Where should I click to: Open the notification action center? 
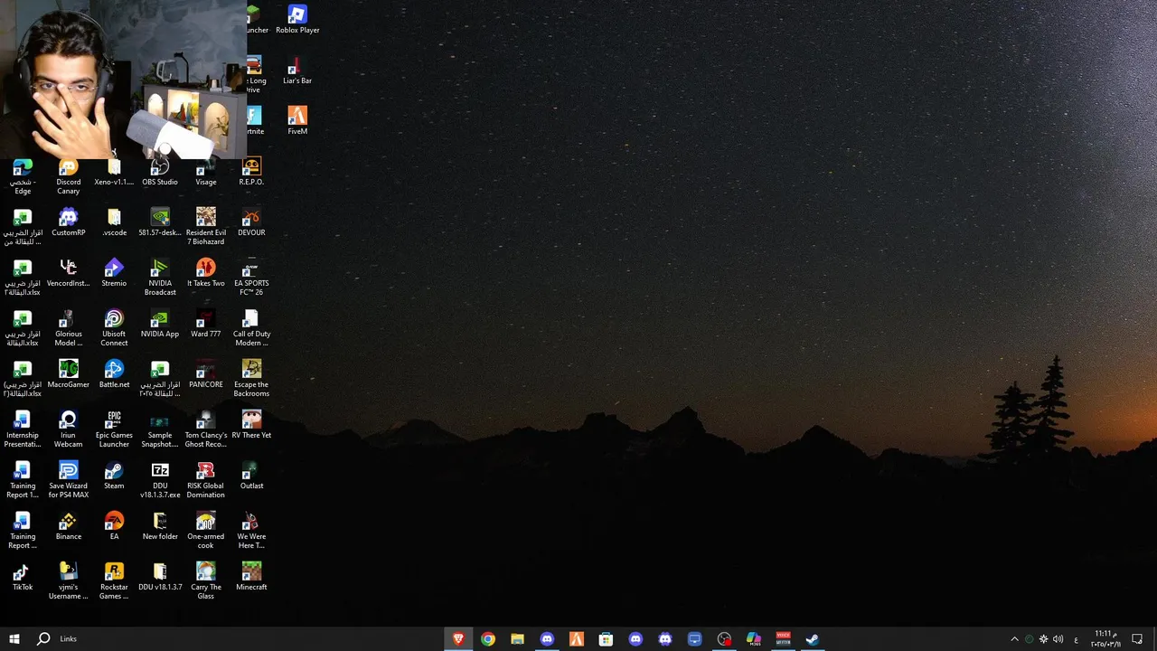[x=1137, y=639]
